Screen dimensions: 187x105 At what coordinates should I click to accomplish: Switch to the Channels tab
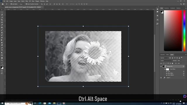(162, 55)
